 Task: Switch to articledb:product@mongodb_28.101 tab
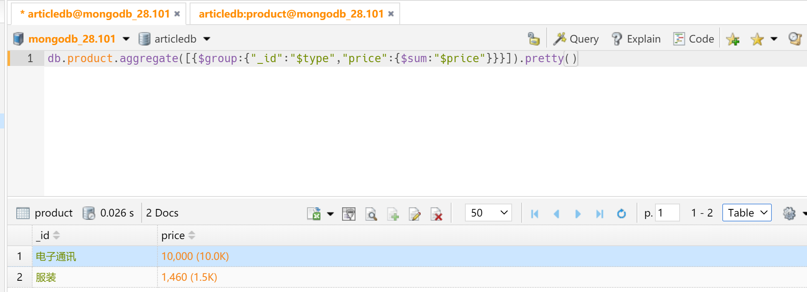[291, 14]
